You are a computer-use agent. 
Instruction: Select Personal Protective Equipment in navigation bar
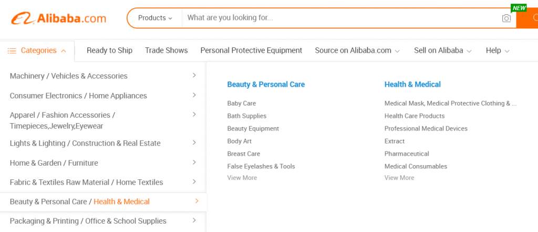(x=251, y=51)
